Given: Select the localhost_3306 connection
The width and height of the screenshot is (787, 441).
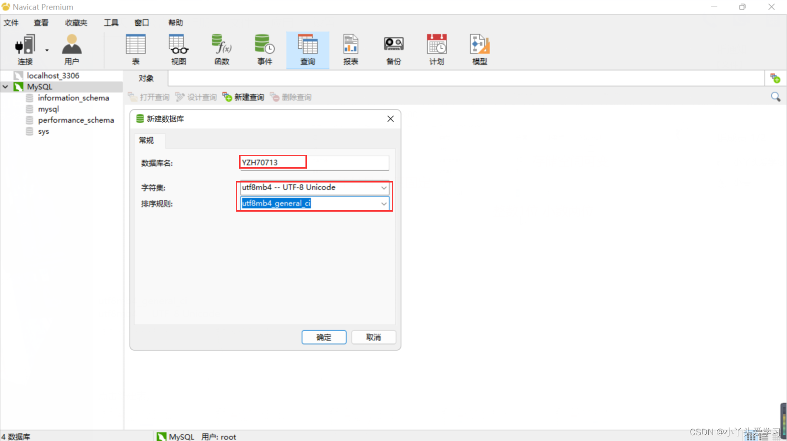Looking at the screenshot, I should [x=53, y=75].
